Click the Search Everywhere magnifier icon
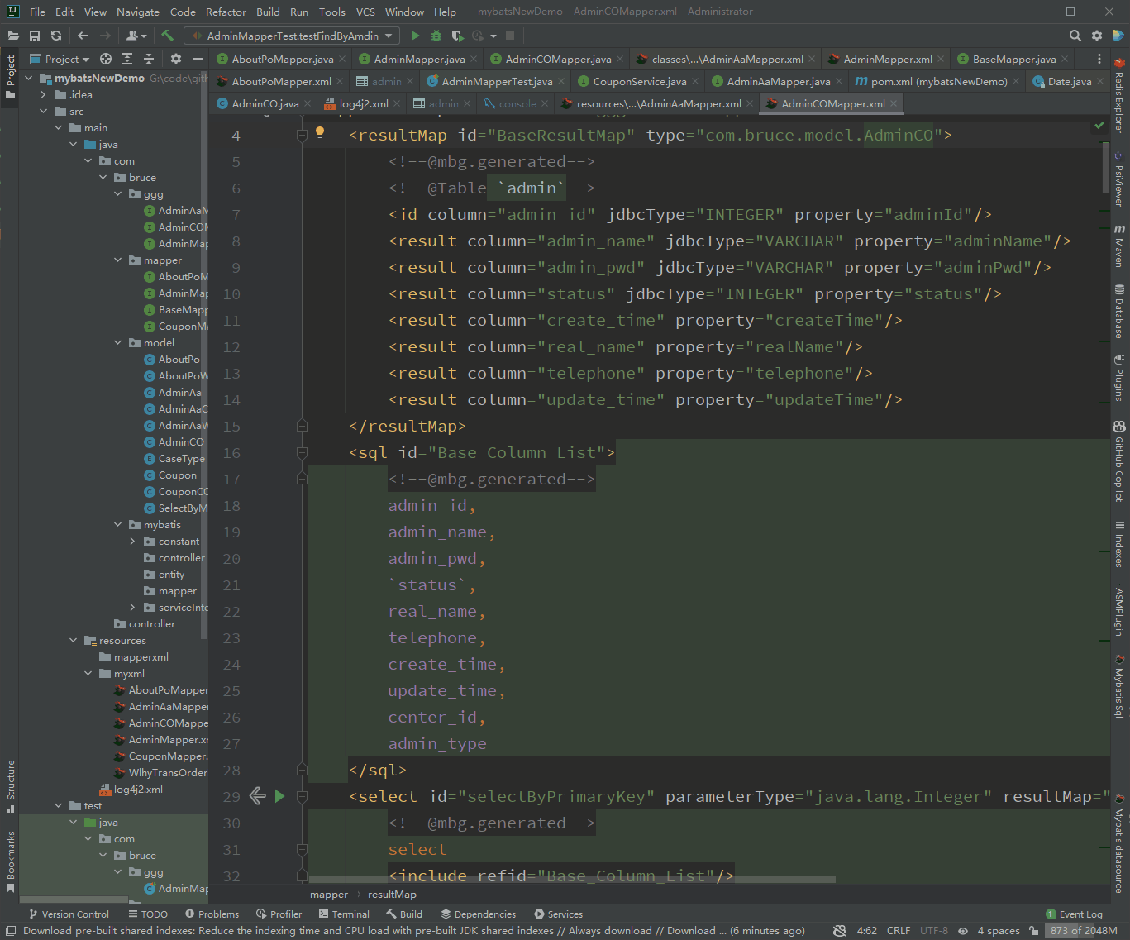 (x=1075, y=36)
